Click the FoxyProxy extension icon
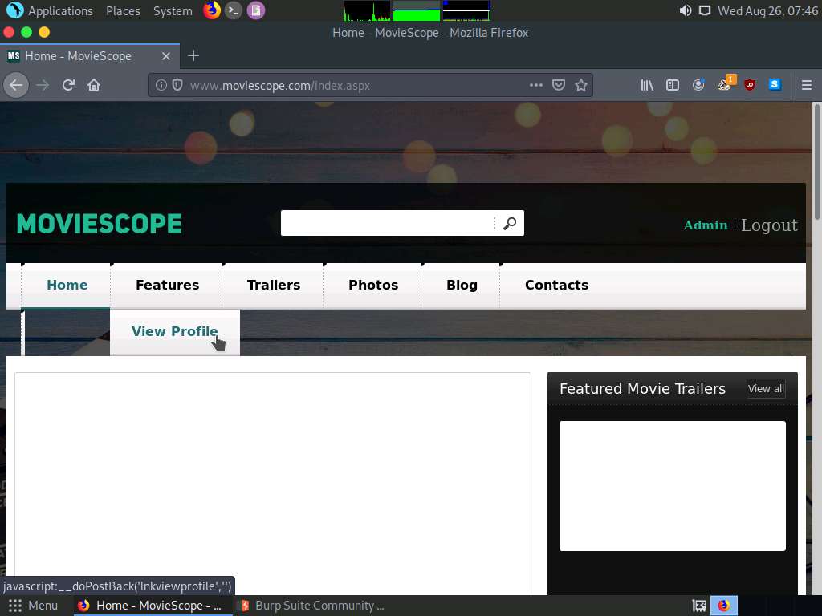 pyautogui.click(x=724, y=85)
